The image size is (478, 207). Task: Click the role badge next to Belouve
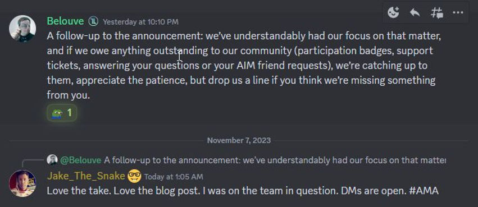[93, 22]
